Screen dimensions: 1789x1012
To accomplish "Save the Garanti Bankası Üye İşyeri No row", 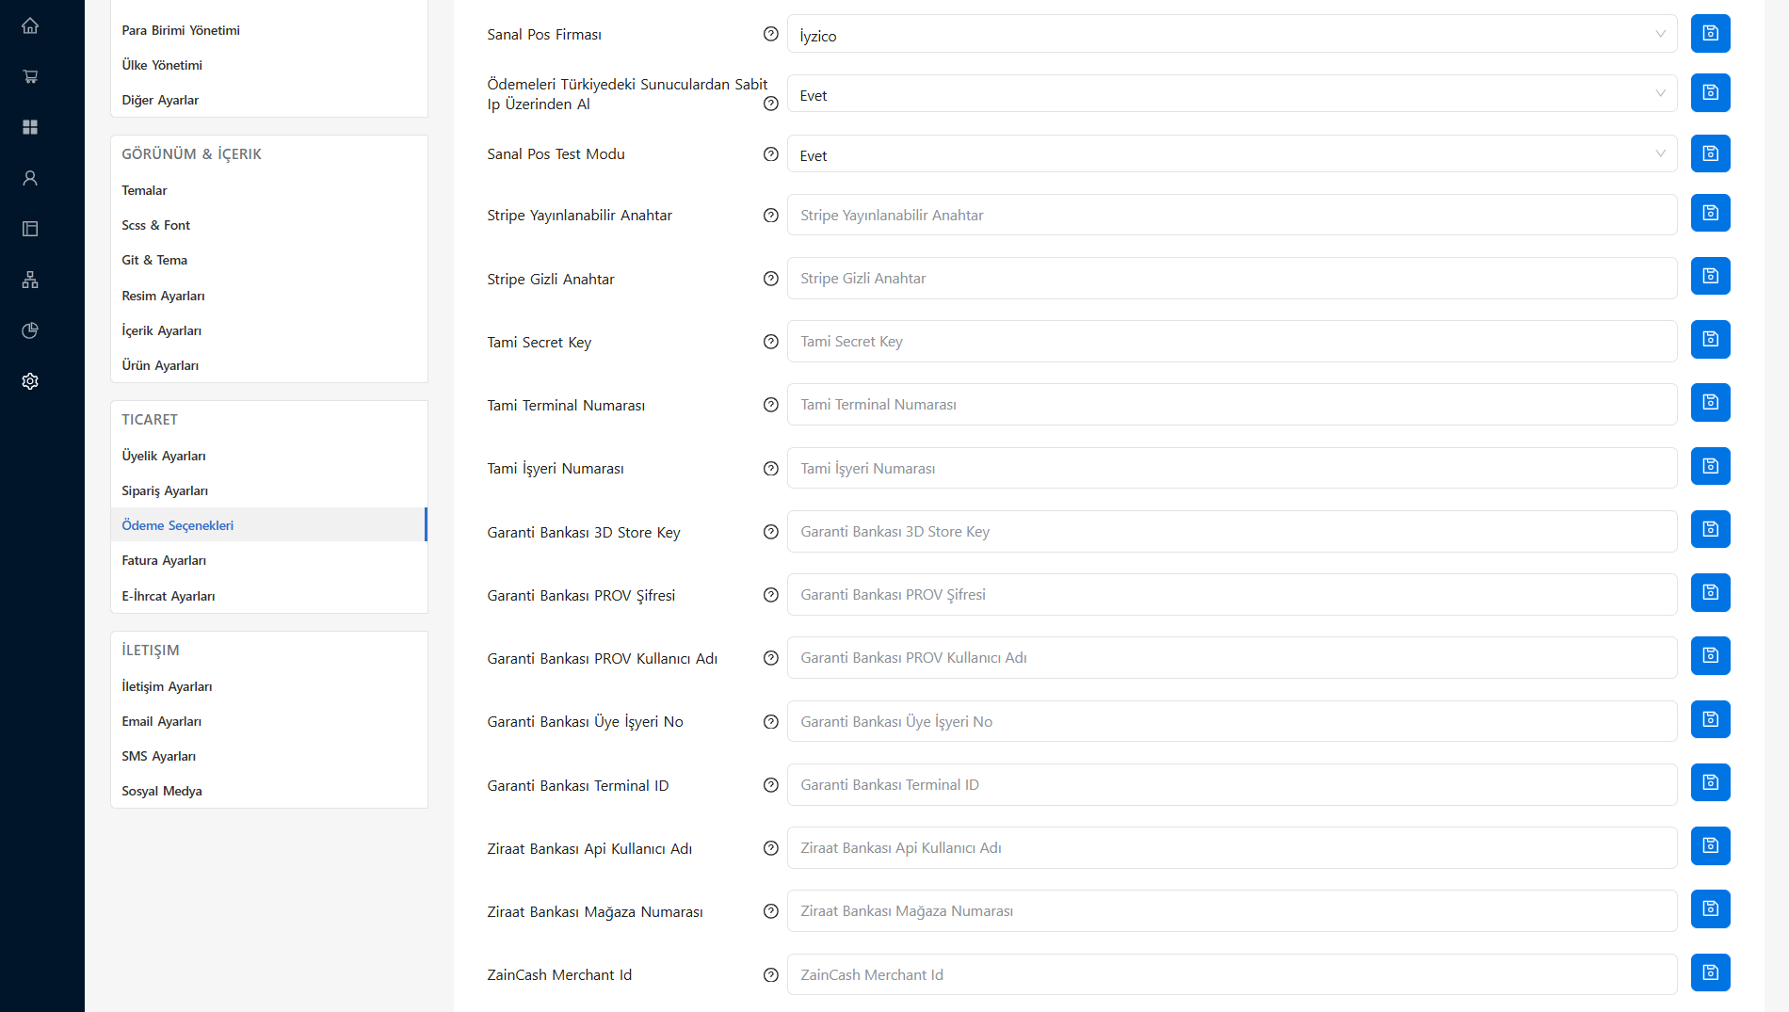I will [1710, 719].
